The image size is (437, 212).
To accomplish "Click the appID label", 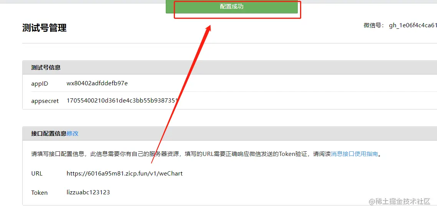I will pyautogui.click(x=40, y=83).
